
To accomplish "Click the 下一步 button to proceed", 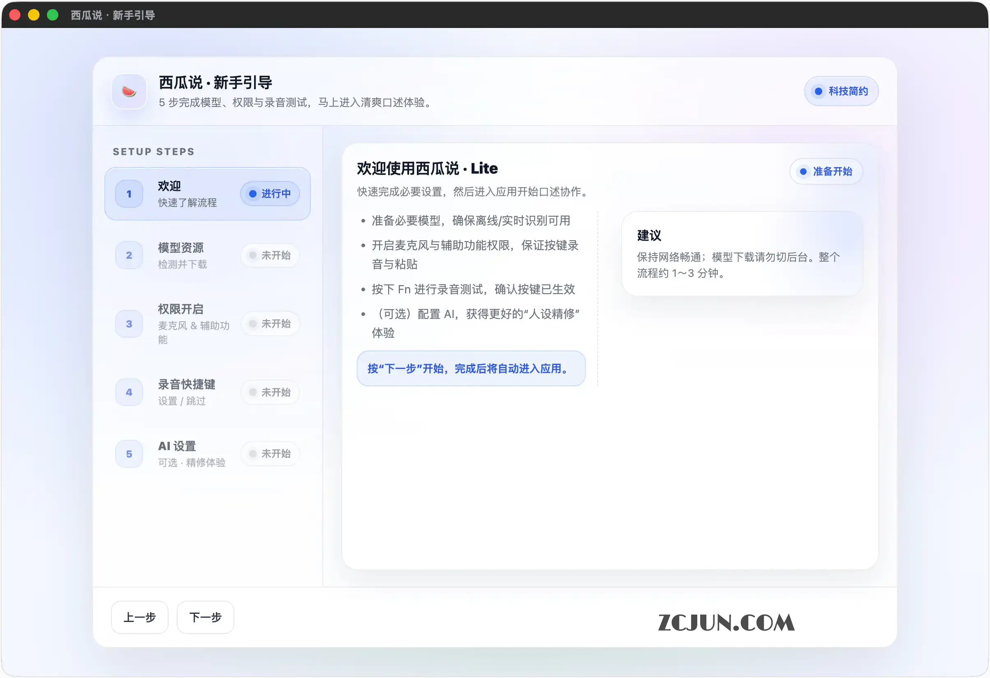I will (205, 617).
